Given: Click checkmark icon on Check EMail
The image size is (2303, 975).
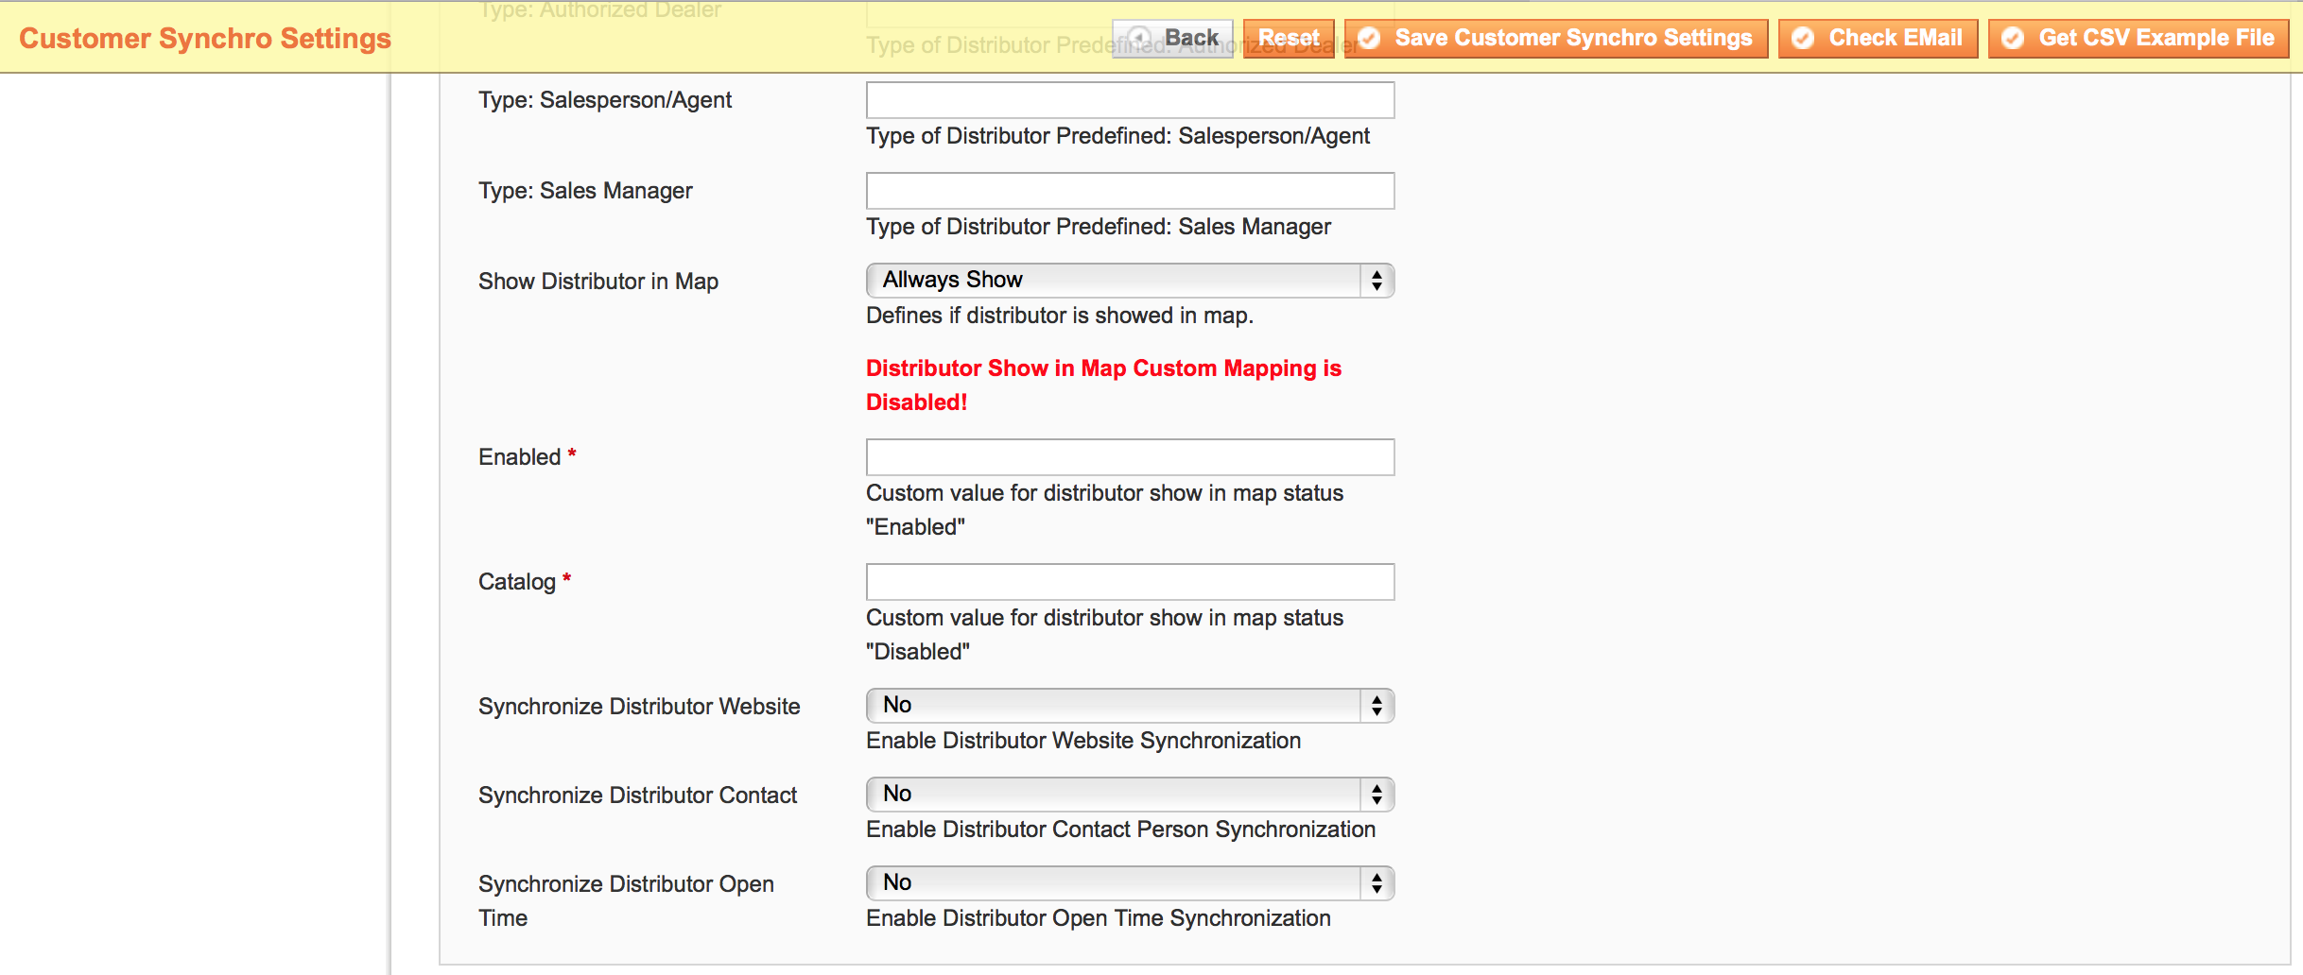Looking at the screenshot, I should (x=1804, y=39).
